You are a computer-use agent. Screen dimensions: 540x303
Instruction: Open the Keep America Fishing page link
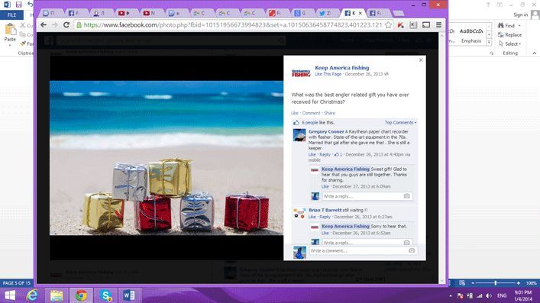(x=342, y=68)
